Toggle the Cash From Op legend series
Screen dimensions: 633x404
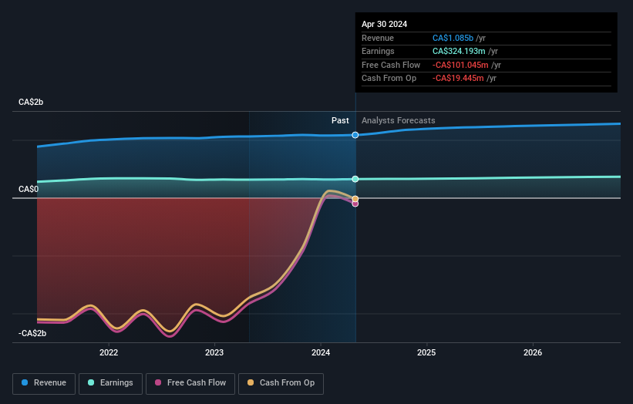(x=281, y=383)
